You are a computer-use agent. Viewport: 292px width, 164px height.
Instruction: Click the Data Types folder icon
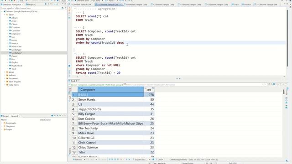pos(7,85)
